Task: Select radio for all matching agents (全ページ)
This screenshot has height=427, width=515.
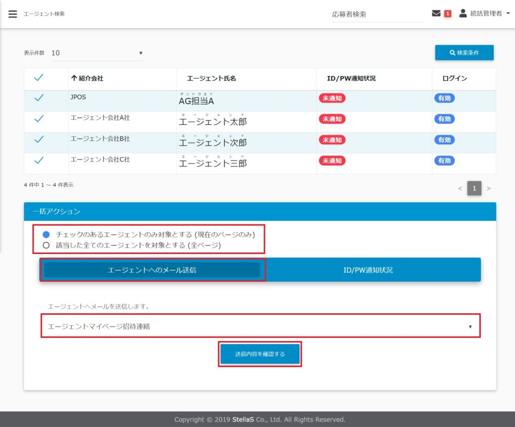Action: (46, 245)
